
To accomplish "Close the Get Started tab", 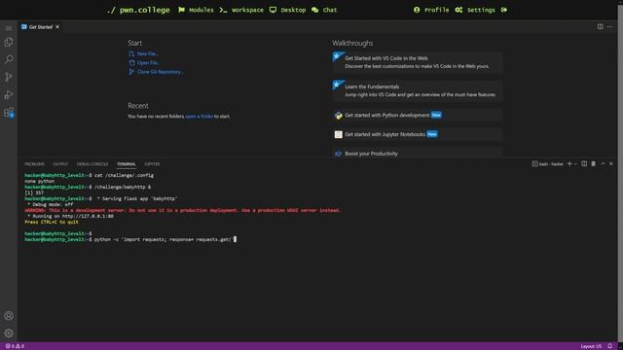I will pyautogui.click(x=57, y=27).
